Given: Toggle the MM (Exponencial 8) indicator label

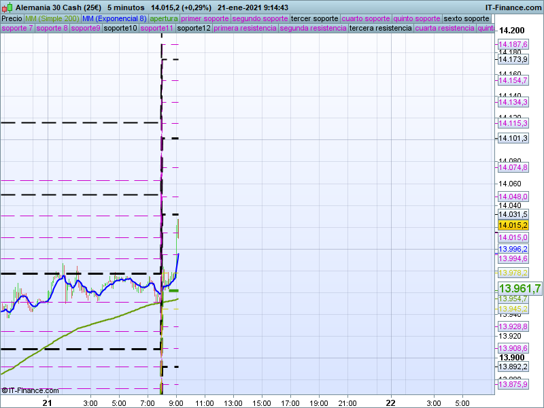Looking at the screenshot, I should click(x=114, y=18).
